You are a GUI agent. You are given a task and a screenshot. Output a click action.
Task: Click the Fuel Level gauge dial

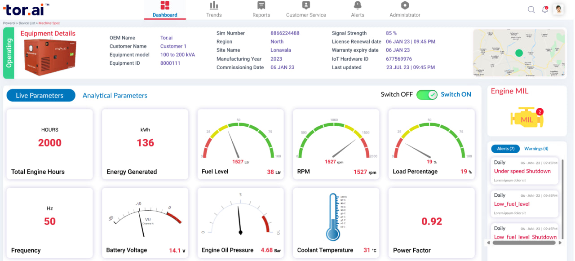pyautogui.click(x=239, y=139)
